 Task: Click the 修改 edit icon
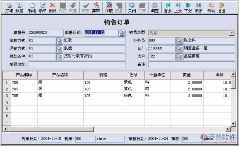tap(42, 7)
